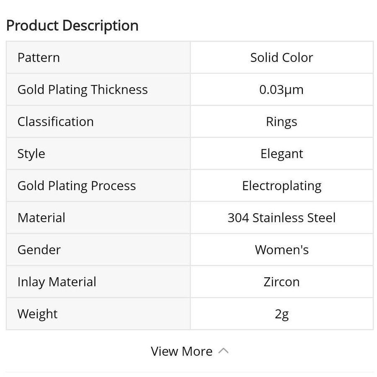Select the Material label cell

coord(41,218)
